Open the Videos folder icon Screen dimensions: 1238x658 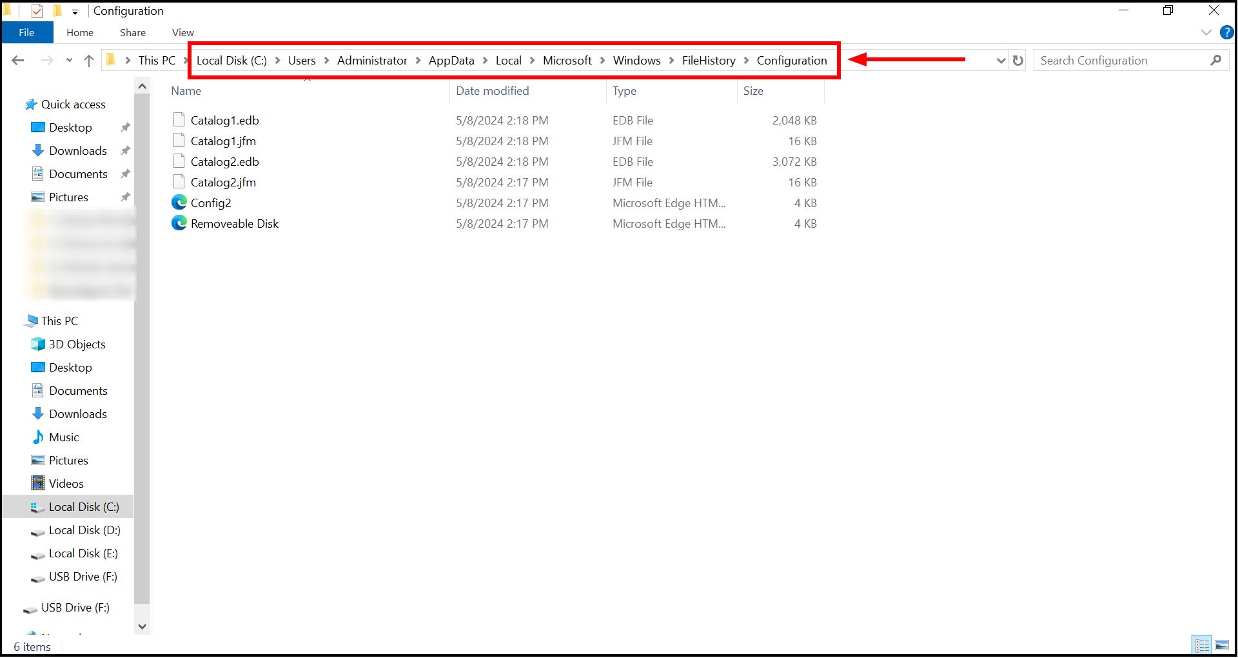click(38, 483)
